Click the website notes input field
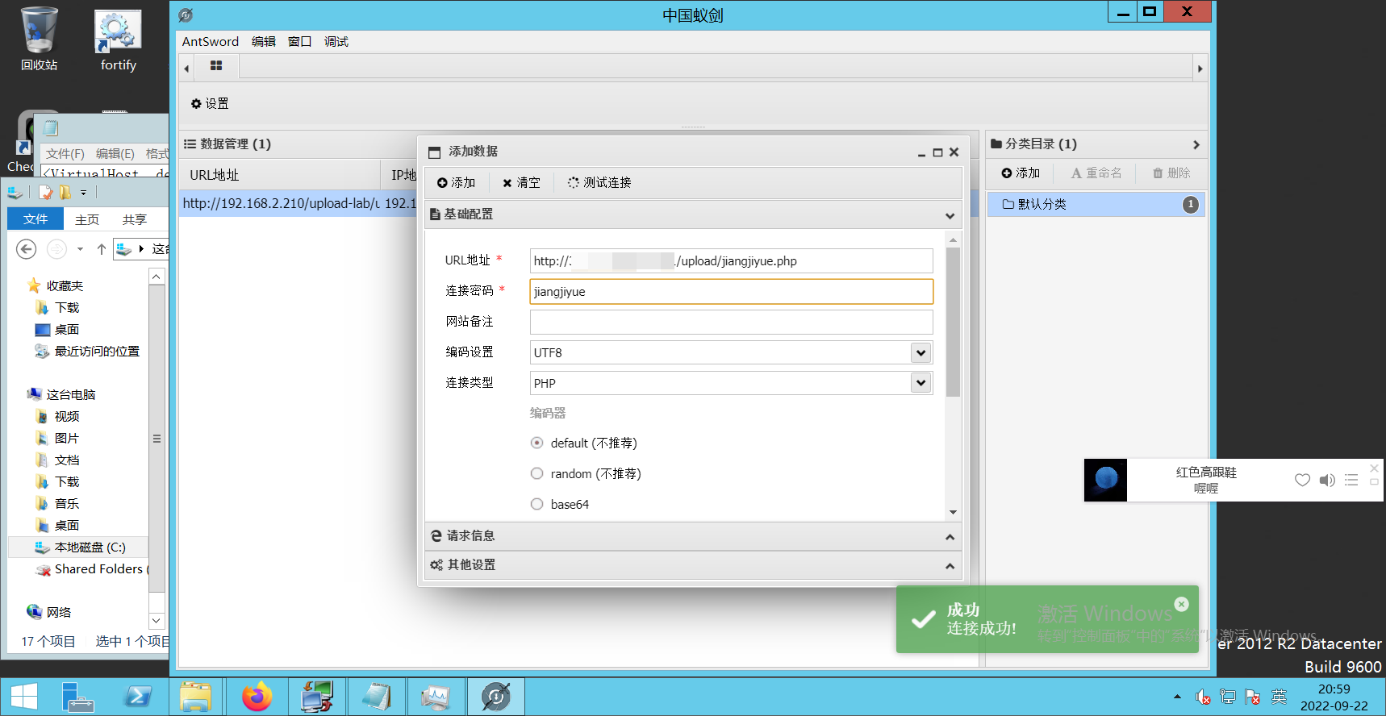 click(731, 322)
